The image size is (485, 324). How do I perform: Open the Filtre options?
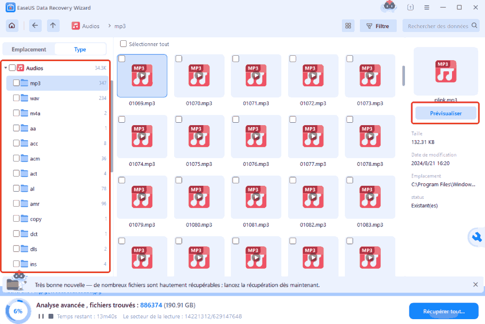[378, 26]
